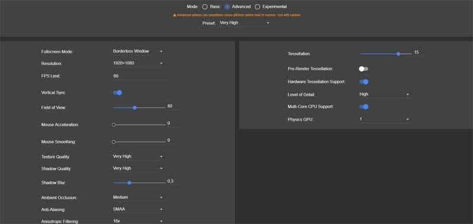Click the Tessellation value 15

click(416, 53)
